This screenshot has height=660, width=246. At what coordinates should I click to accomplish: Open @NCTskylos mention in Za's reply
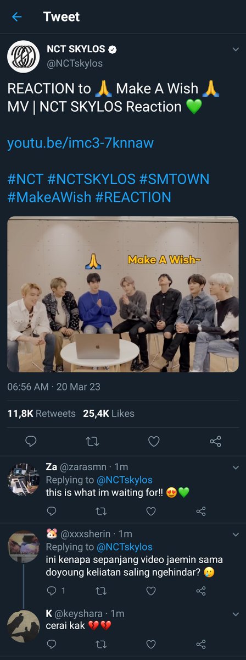pyautogui.click(x=125, y=480)
